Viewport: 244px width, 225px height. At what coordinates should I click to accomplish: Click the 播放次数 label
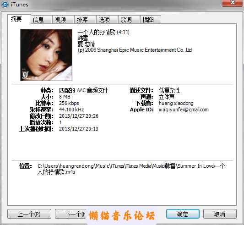pos(42,122)
